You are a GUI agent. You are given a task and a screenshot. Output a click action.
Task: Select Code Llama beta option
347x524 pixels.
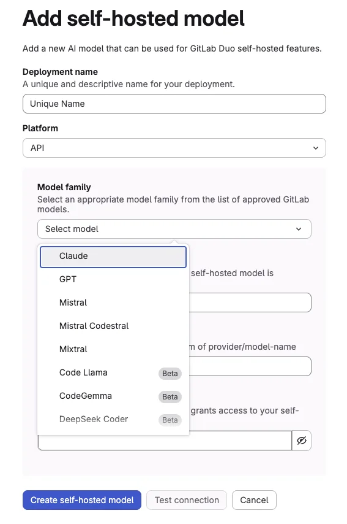point(113,372)
